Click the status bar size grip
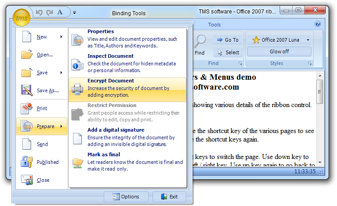This screenshot has width=337, height=206. [x=321, y=172]
